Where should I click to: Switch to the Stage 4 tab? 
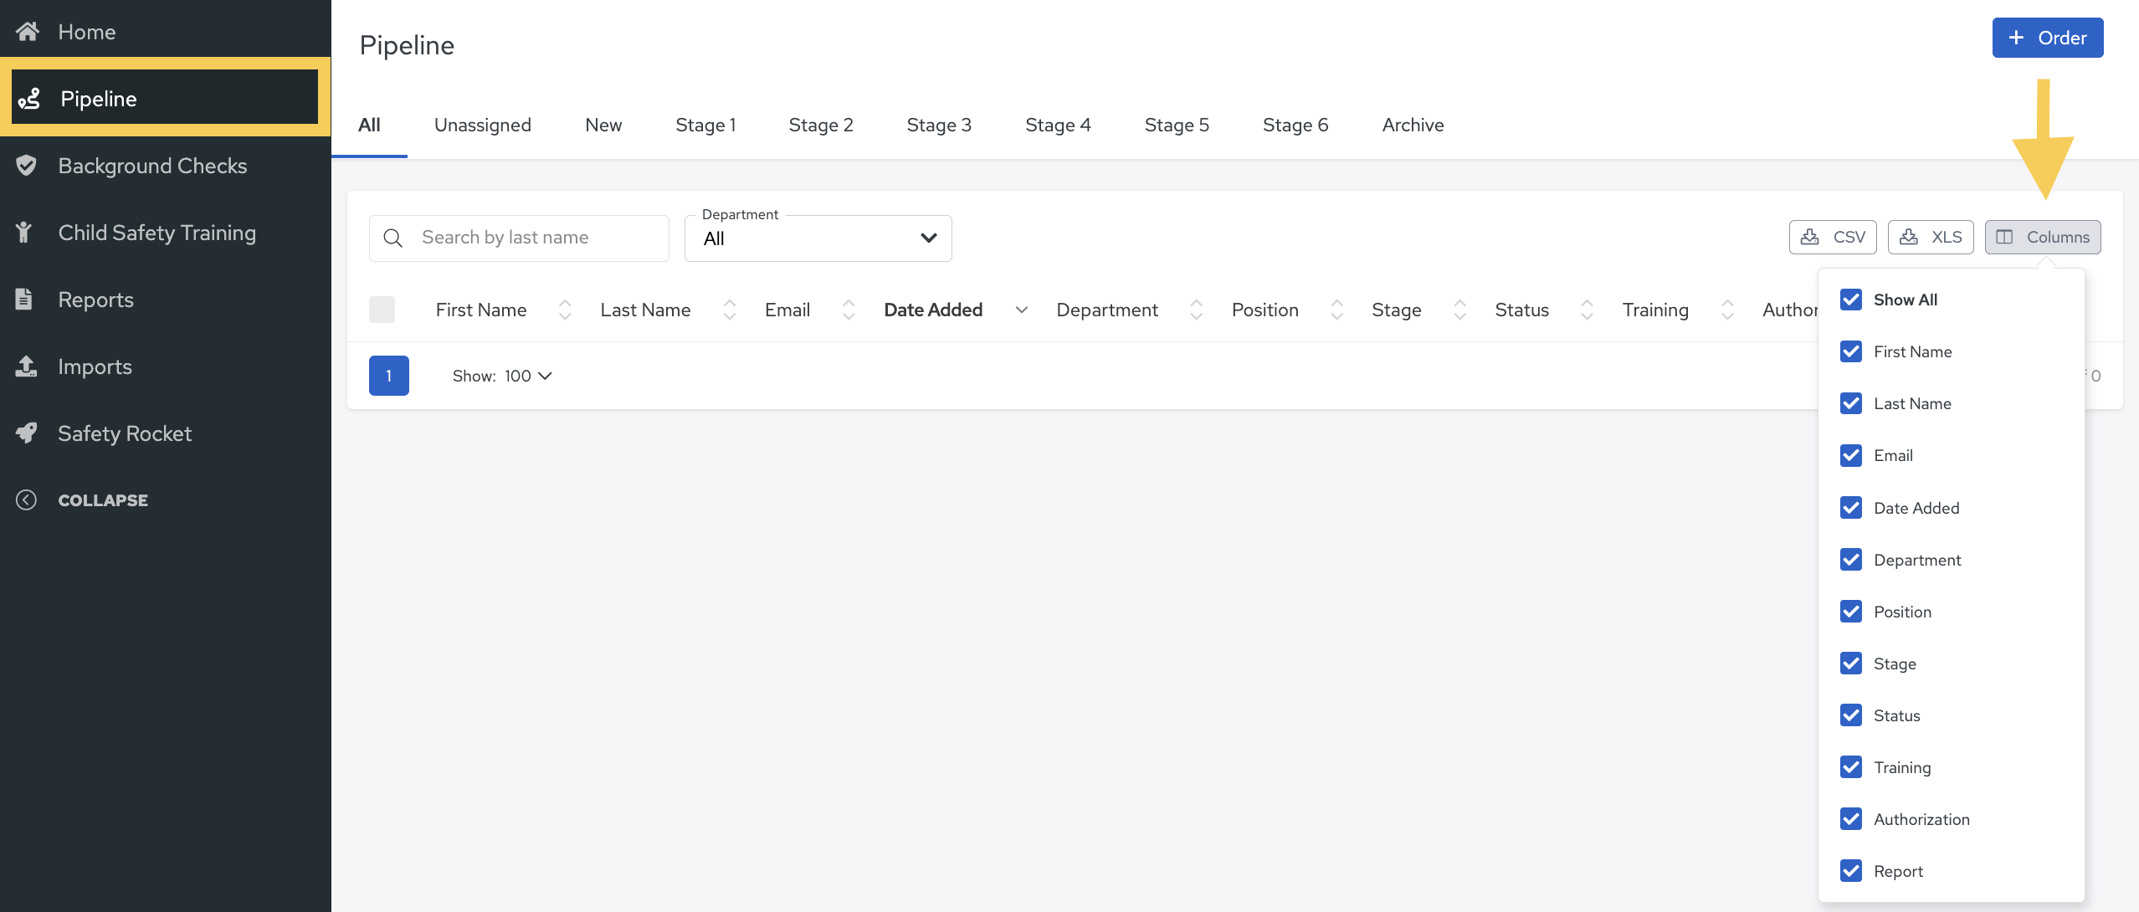[1058, 126]
